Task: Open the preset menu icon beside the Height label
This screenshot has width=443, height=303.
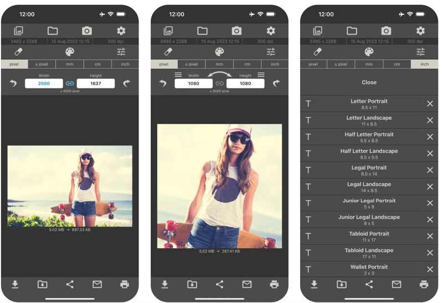Action: [x=261, y=75]
